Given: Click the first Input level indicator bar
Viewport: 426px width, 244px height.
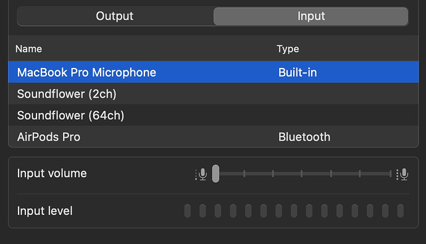Looking at the screenshot, I should pos(188,211).
